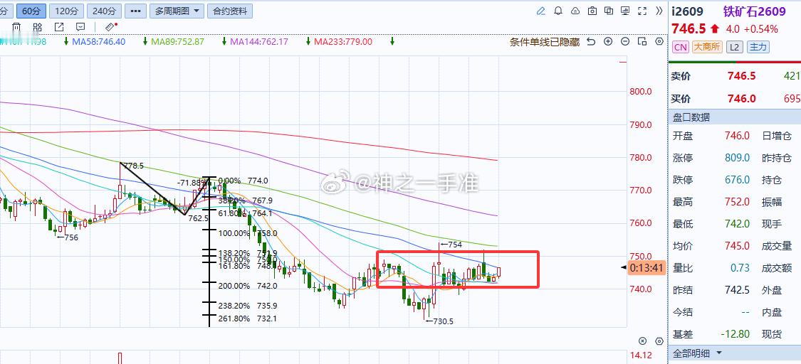Click the 跌停 value 676.0

[x=737, y=180]
